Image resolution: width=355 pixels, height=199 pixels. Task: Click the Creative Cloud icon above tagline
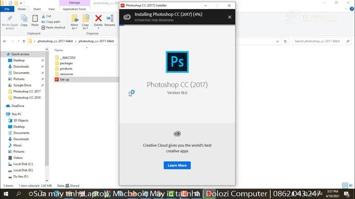click(177, 134)
